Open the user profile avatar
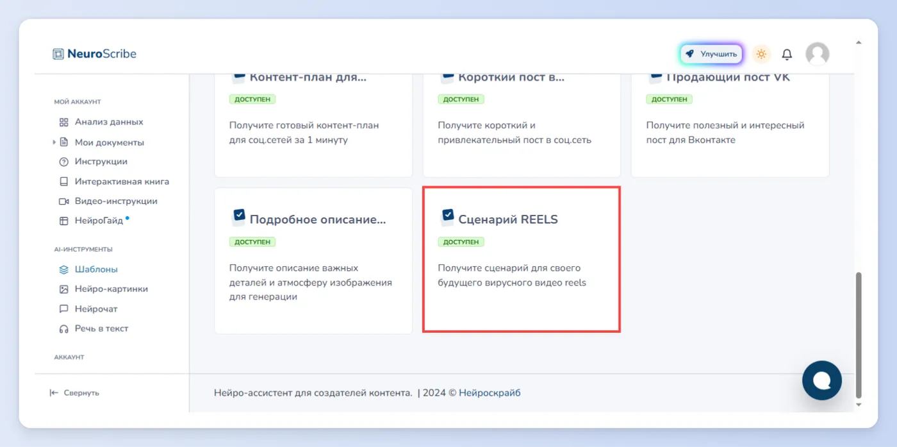Screen dimensions: 897x447 point(817,55)
